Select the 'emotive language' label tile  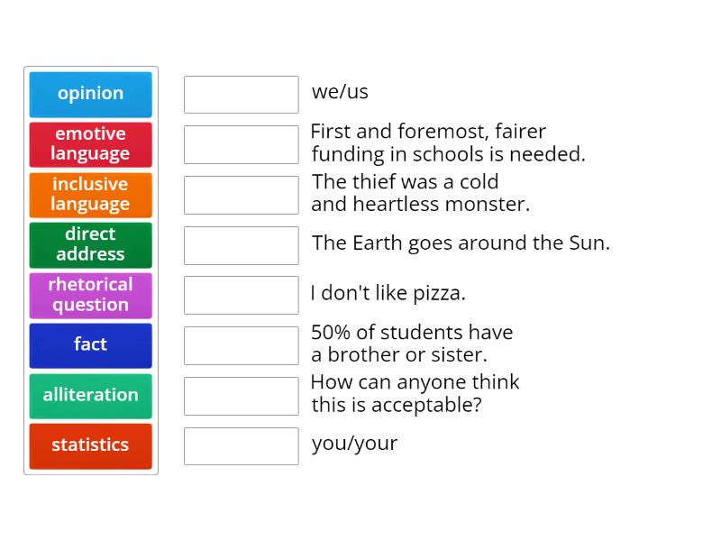tap(90, 144)
